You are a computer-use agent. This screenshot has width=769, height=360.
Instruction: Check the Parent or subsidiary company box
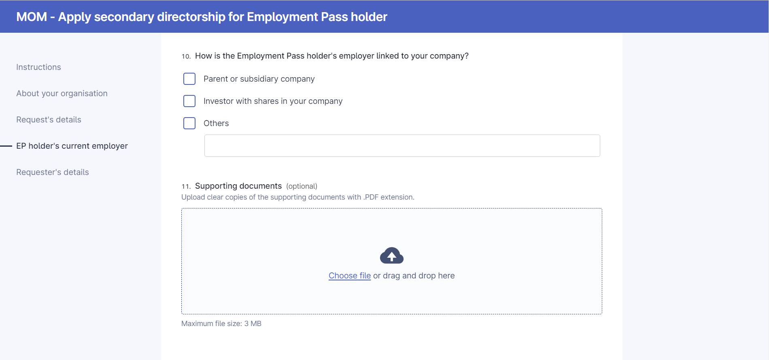(189, 79)
